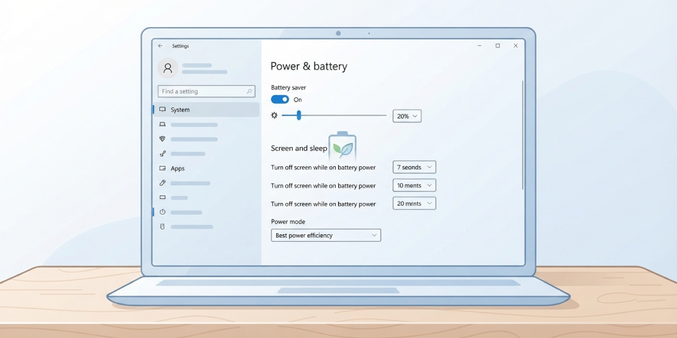Click the Find a setting search field

206,91
